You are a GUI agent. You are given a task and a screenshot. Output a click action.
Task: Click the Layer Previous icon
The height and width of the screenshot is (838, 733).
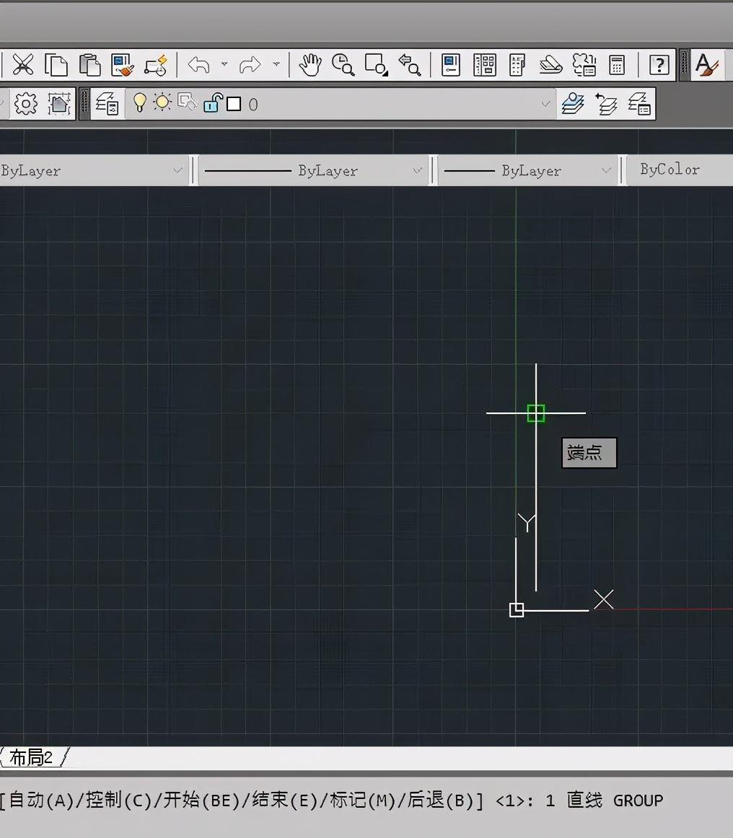click(x=606, y=104)
